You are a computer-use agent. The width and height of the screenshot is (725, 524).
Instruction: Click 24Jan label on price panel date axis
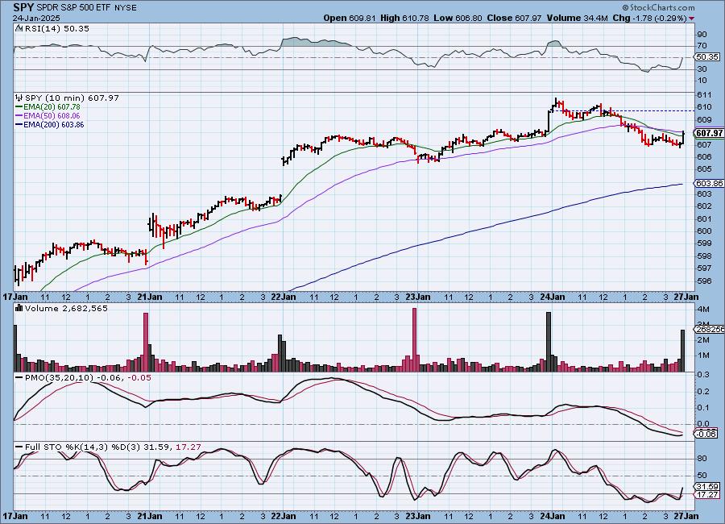(x=552, y=297)
